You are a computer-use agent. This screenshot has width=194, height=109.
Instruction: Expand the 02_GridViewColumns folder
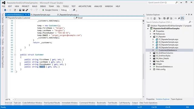151,53
